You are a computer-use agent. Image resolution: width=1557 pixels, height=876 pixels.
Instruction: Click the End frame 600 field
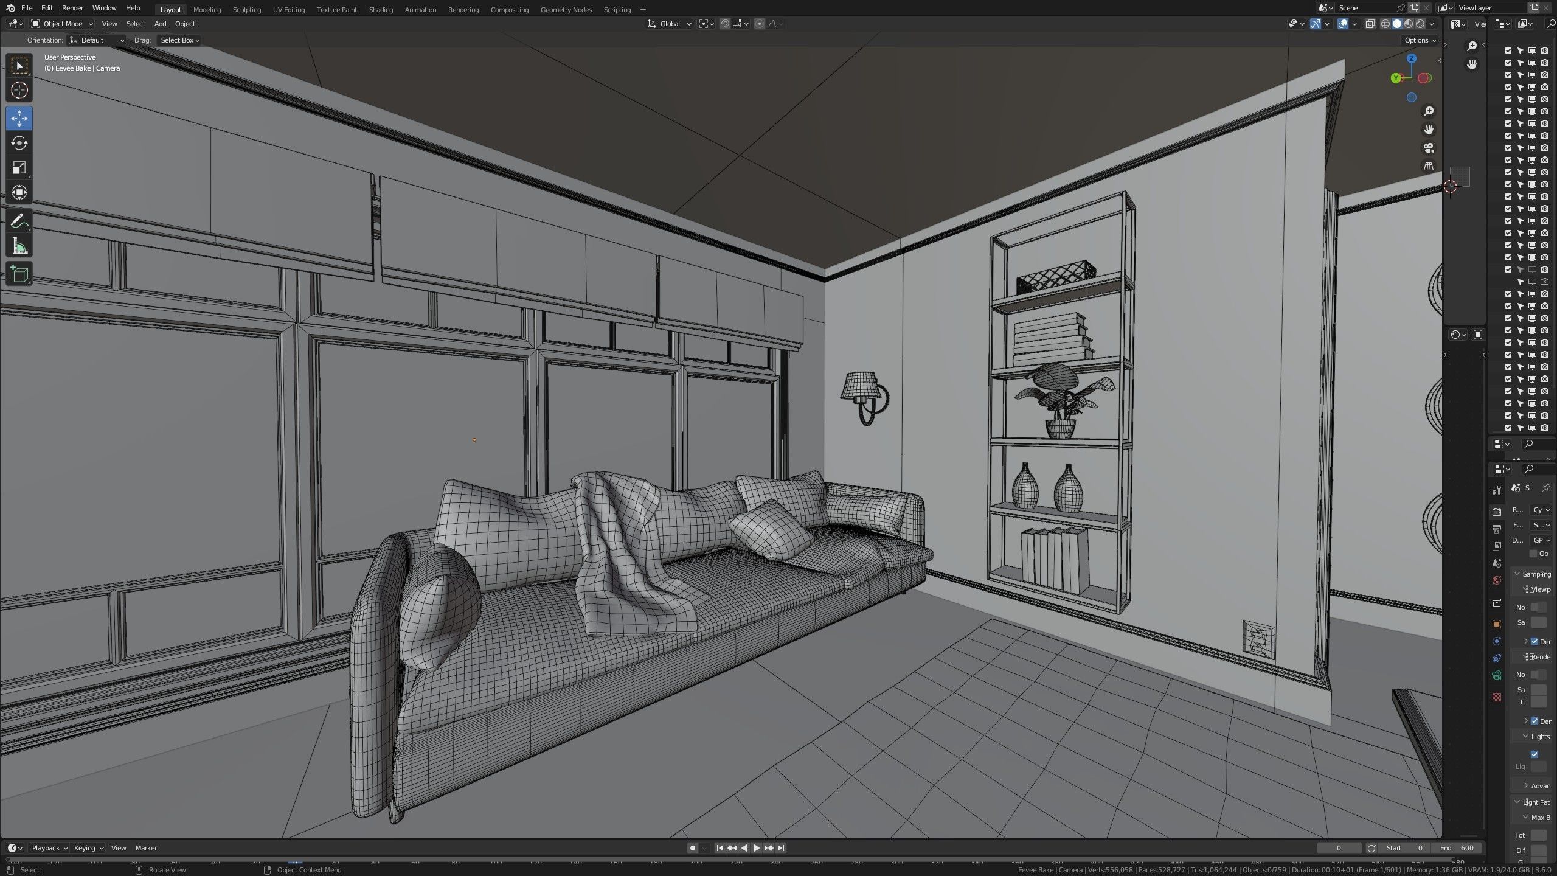pyautogui.click(x=1457, y=848)
